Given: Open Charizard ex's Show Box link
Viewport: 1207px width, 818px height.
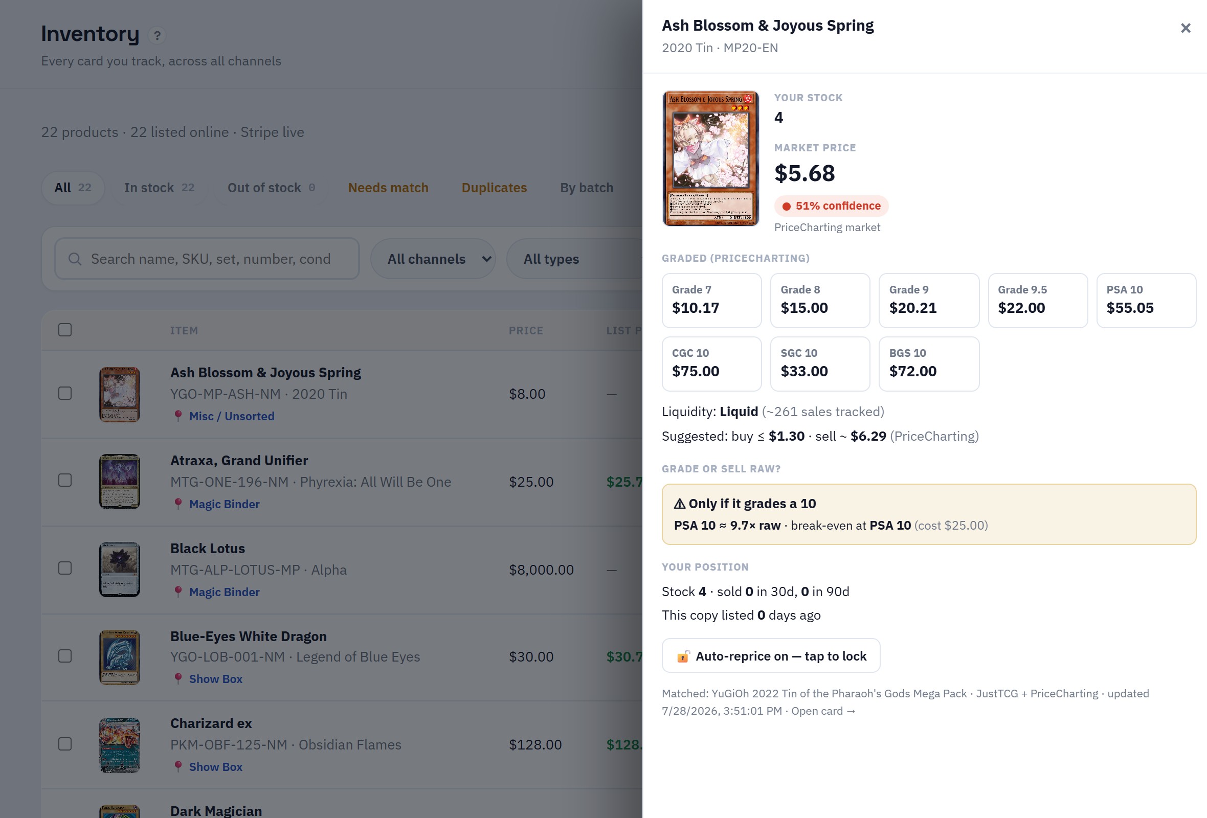Looking at the screenshot, I should tap(215, 766).
